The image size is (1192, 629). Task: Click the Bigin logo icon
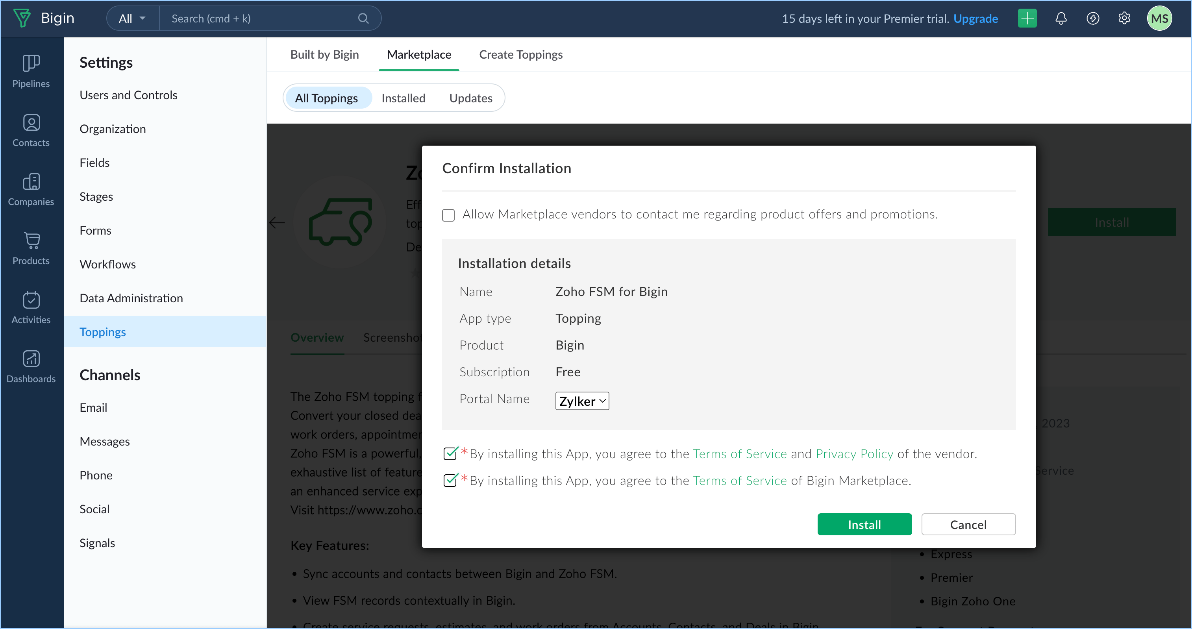[22, 18]
